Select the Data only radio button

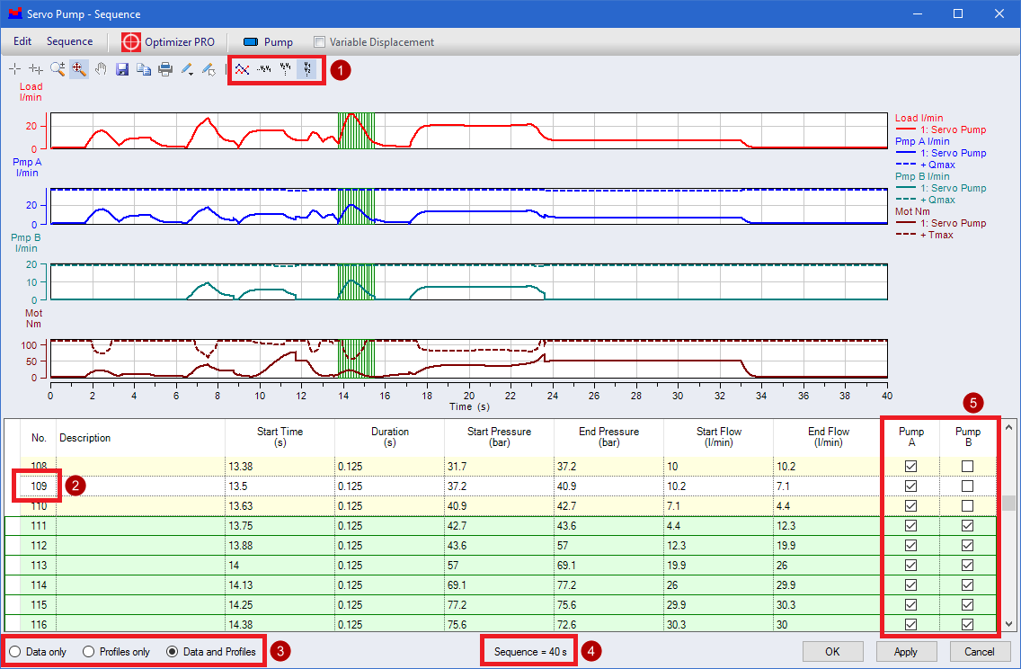tap(15, 651)
